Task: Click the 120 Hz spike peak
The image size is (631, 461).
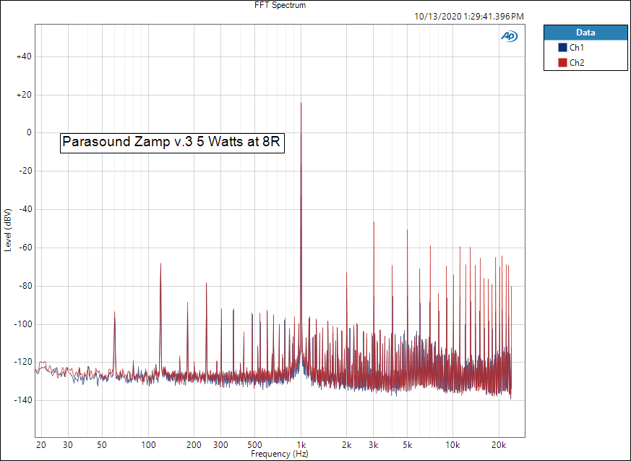Action: click(160, 263)
